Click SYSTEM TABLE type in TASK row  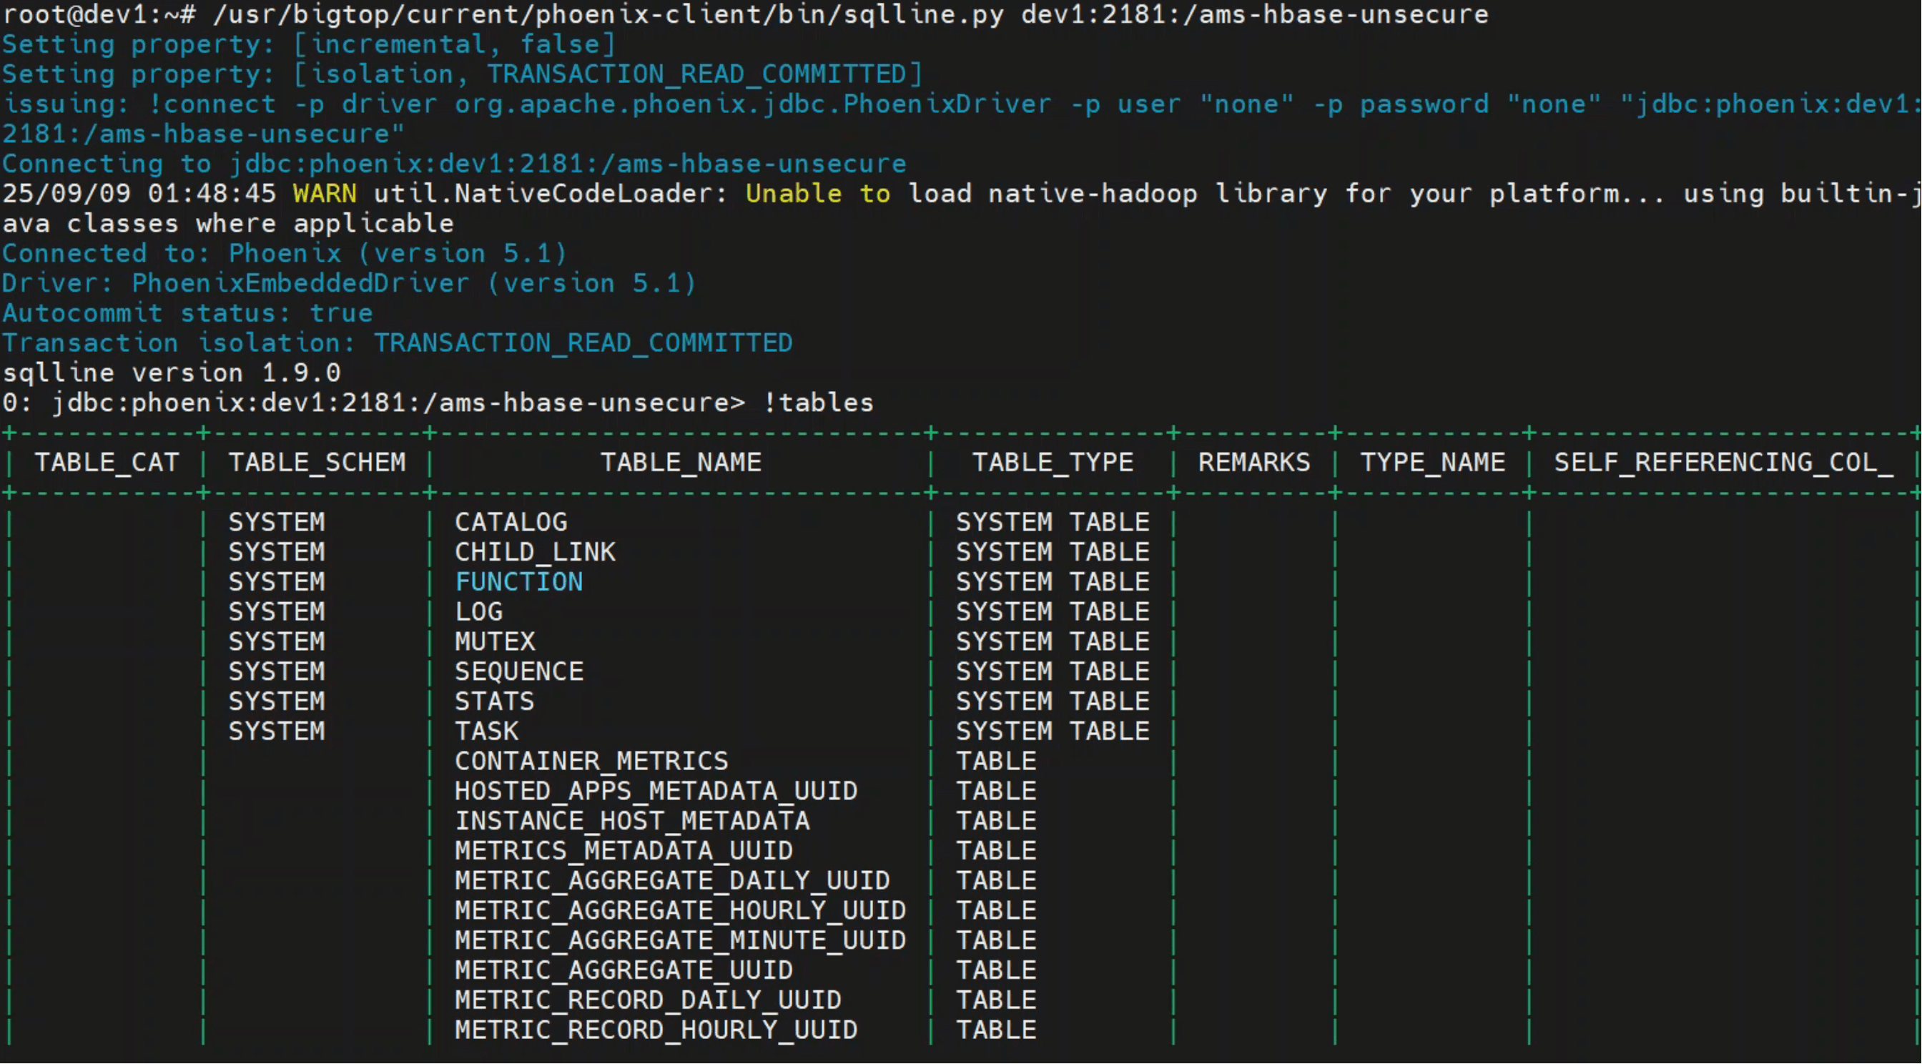[x=1053, y=731]
